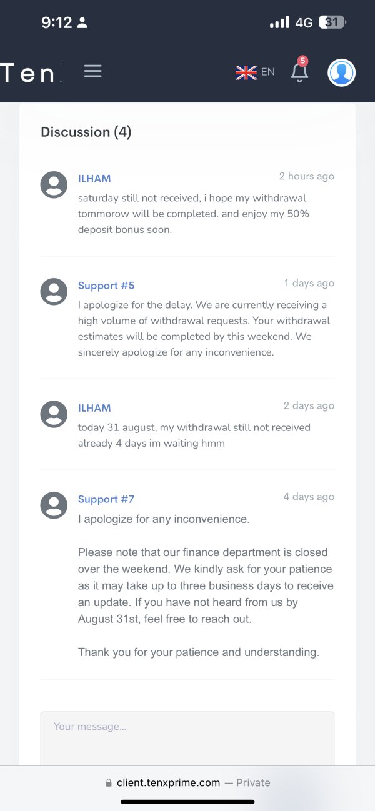Click the ILHAM username on the latest comment

click(x=94, y=179)
